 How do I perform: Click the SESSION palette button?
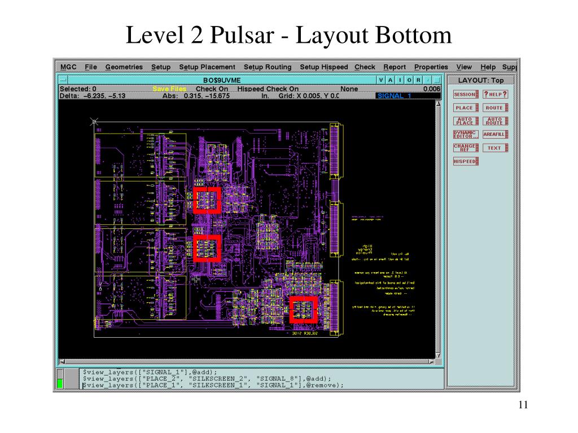tap(466, 94)
